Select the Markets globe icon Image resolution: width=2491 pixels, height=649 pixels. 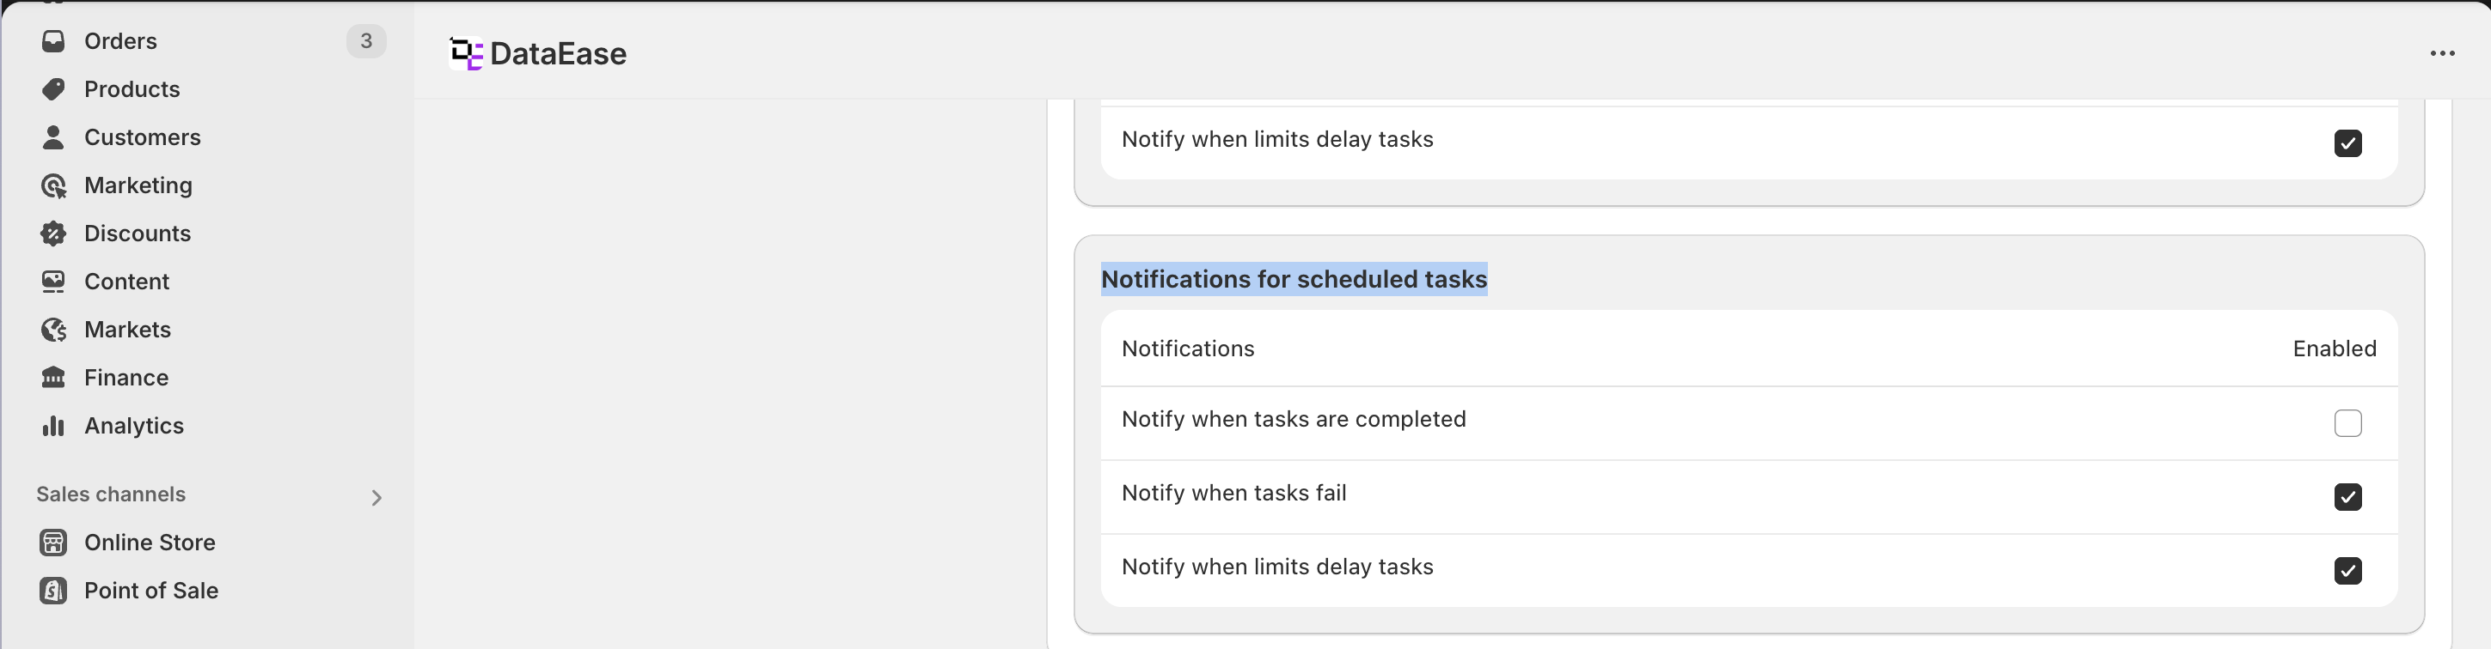[x=53, y=330]
